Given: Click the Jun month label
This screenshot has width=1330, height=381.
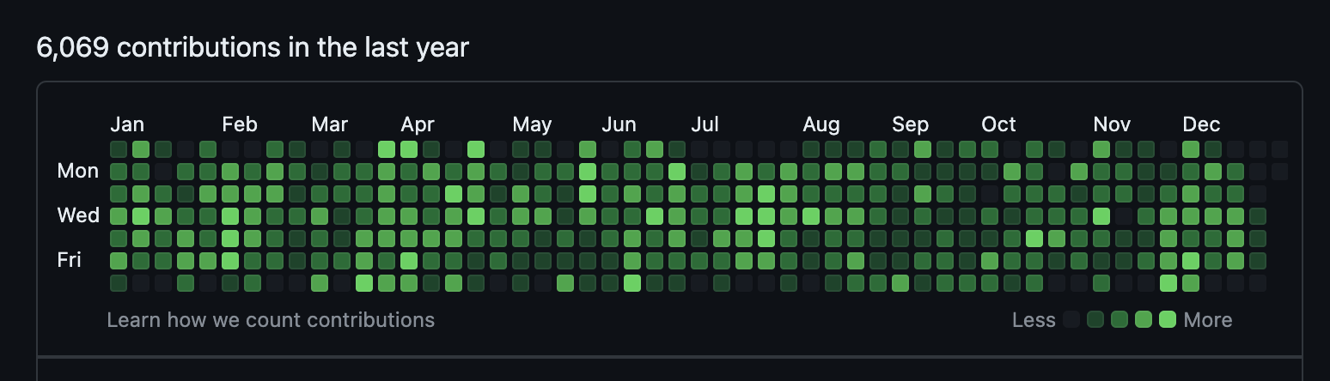Looking at the screenshot, I should point(619,124).
